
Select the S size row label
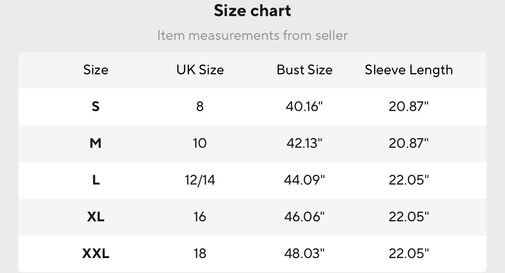[x=96, y=106]
